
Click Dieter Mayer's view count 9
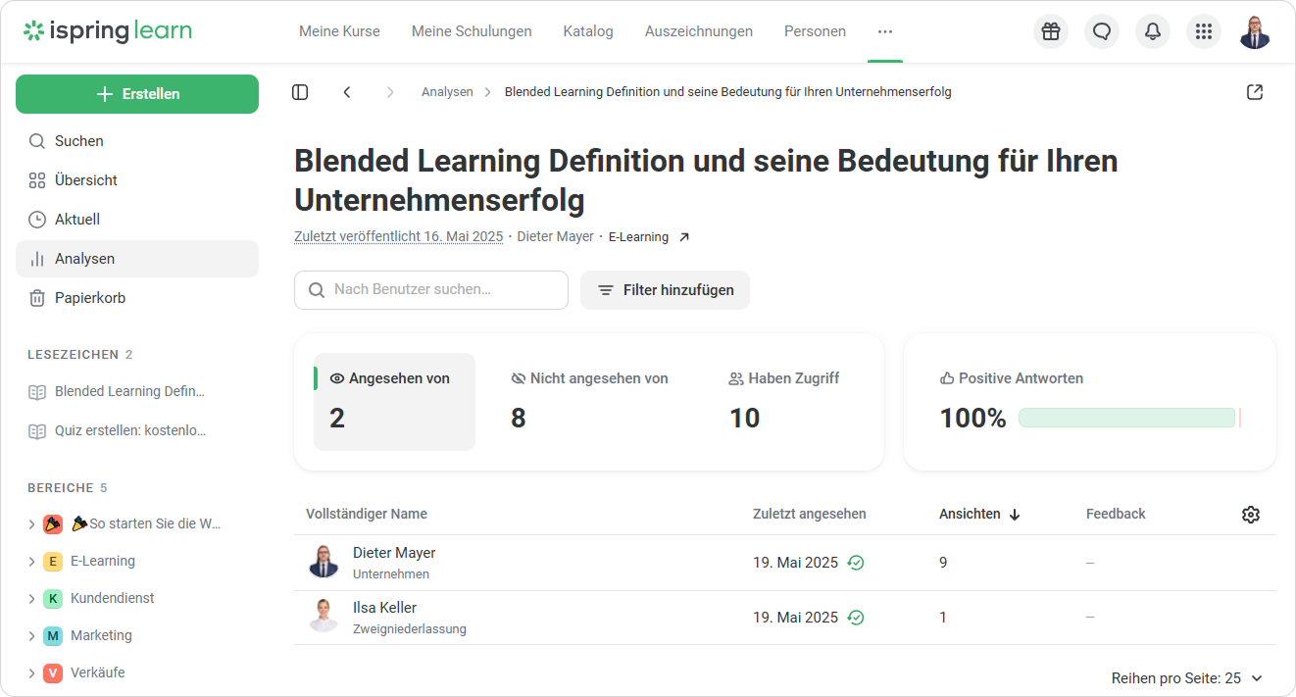tap(943, 563)
